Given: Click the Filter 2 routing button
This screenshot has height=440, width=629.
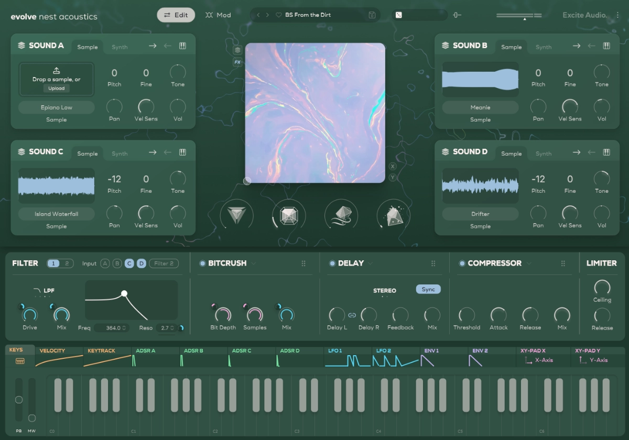Looking at the screenshot, I should tap(164, 263).
